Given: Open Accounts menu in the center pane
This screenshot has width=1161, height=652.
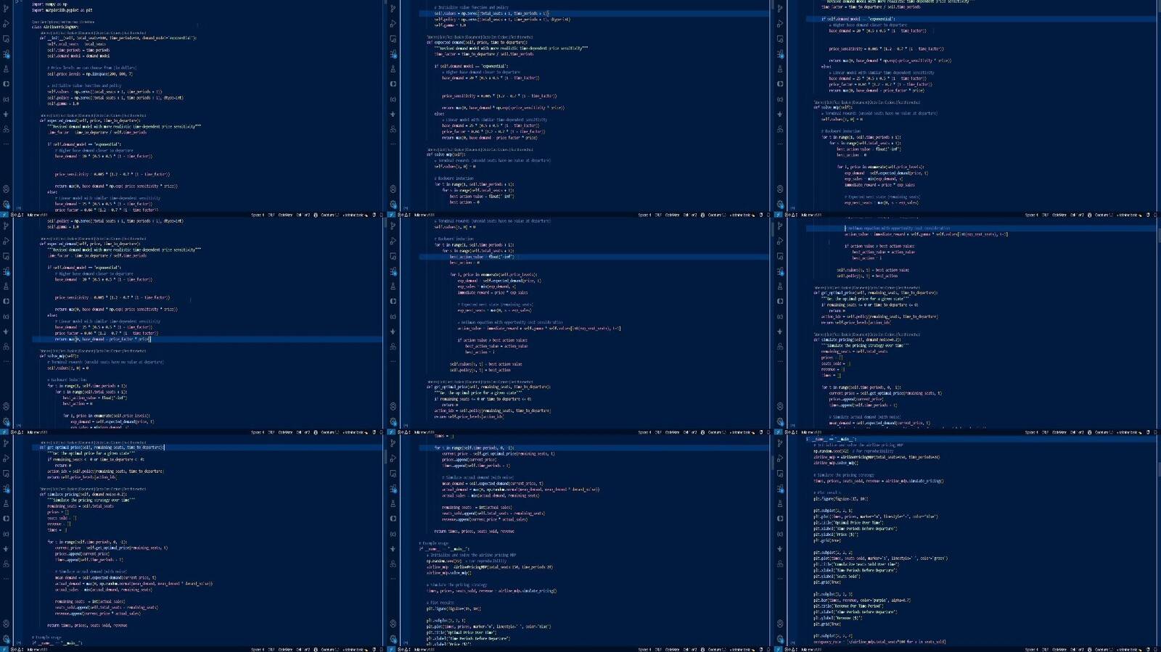Looking at the screenshot, I should coord(393,407).
